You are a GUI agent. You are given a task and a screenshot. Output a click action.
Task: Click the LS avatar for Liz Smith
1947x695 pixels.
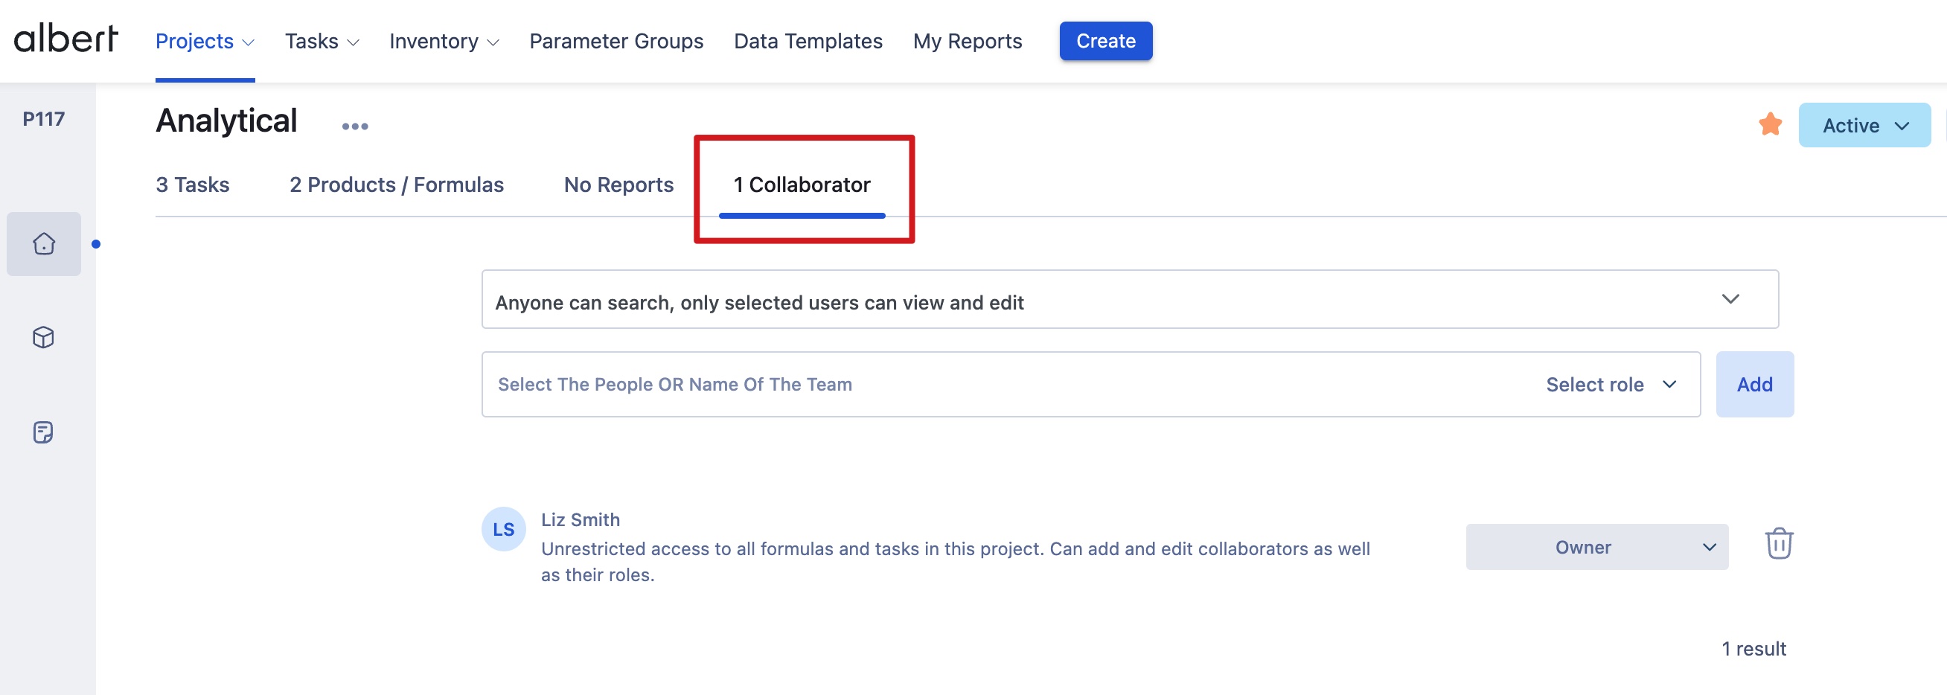pos(503,530)
